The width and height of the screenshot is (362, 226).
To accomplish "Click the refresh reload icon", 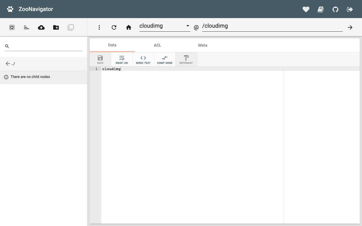I will 114,27.
